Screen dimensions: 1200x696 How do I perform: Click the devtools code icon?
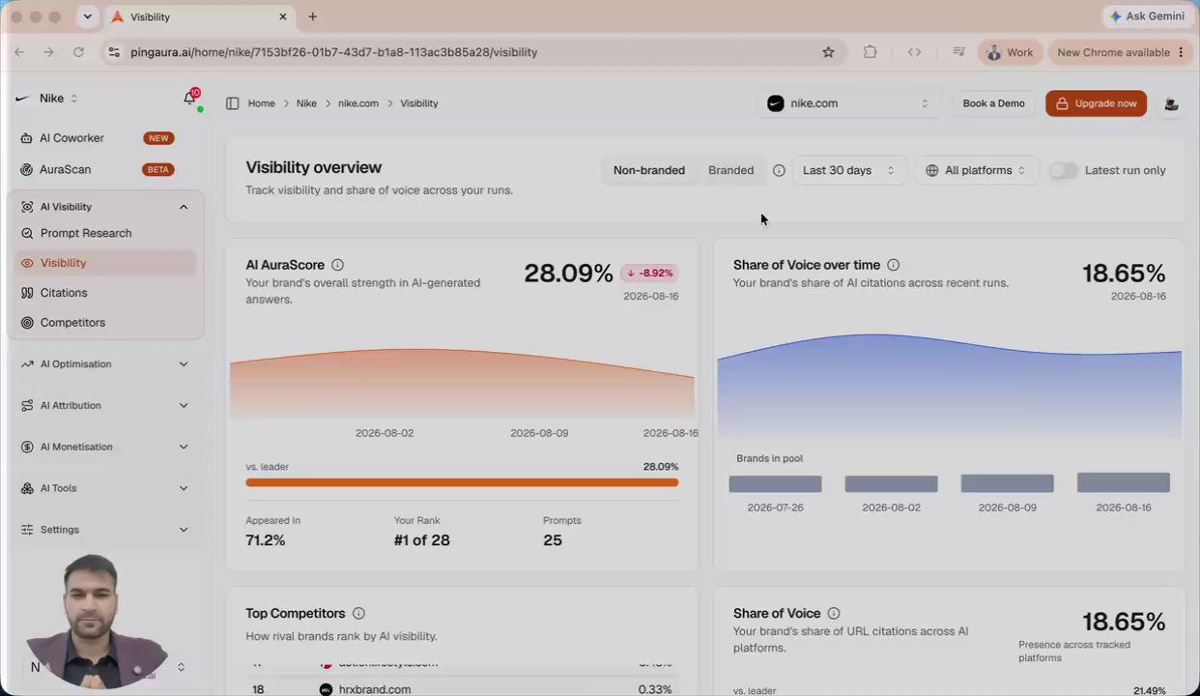tap(914, 52)
